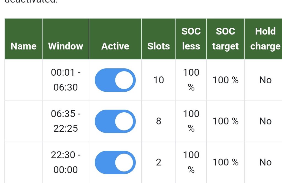
Task: Select SOC less 100 % in 22:30 row
Action: click(191, 162)
